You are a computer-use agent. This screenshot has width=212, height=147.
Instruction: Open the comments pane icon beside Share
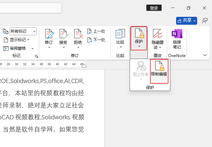(205, 21)
